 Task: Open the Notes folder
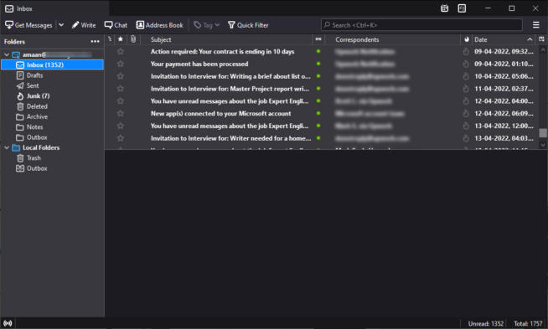pyautogui.click(x=52, y=127)
